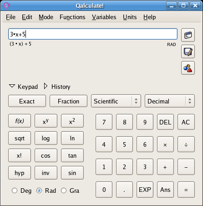Close the Qalculate! window

[x=195, y=5]
